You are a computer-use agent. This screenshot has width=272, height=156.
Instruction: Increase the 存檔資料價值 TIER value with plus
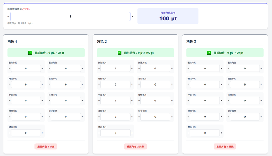pos(132,17)
